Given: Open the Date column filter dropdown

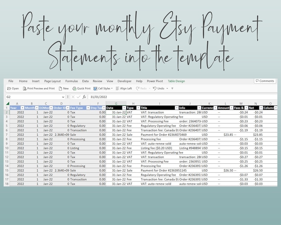Looking at the screenshot, I should pyautogui.click(x=124, y=108).
